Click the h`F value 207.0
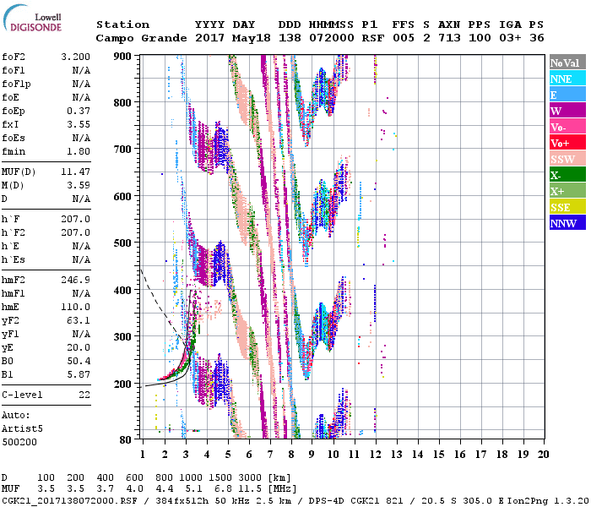Screen dimensions: 591x507 75,220
